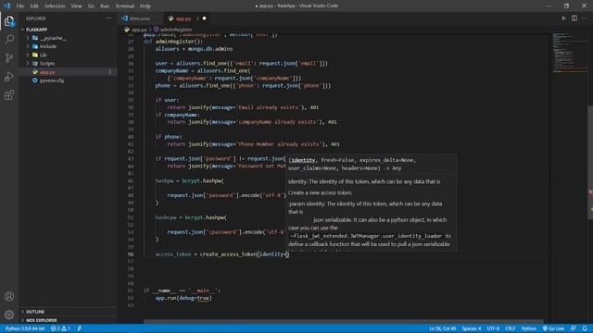Open the notifications bell in status bar
593x333 pixels.
click(585, 328)
